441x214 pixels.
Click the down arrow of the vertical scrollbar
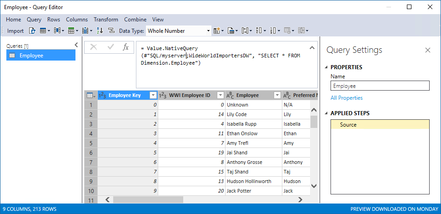click(314, 186)
